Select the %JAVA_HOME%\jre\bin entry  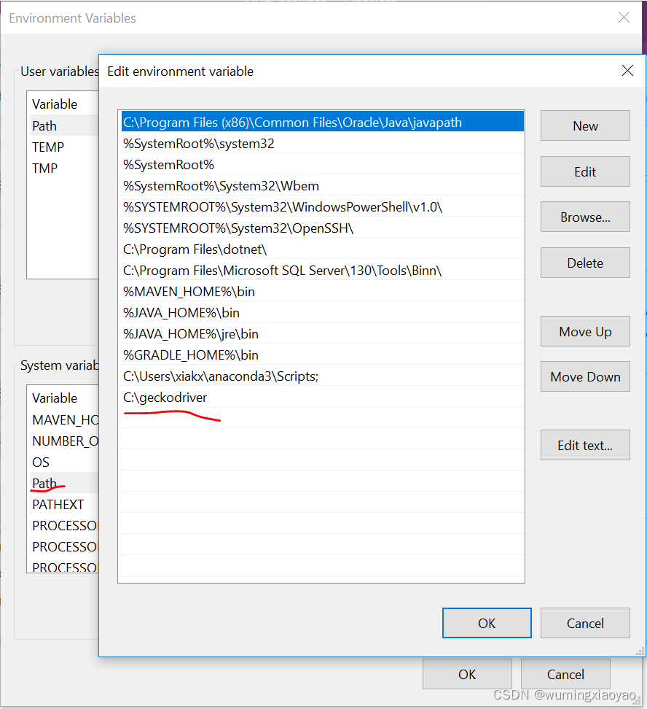click(x=323, y=333)
